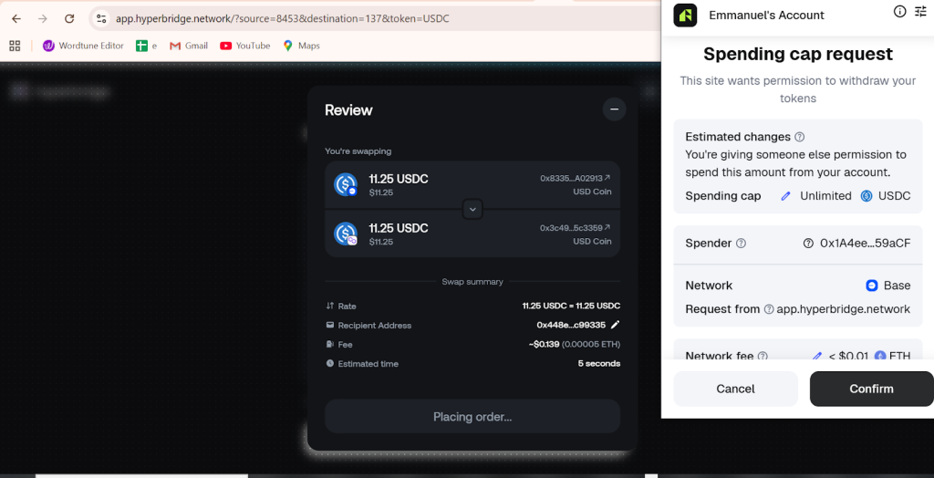The width and height of the screenshot is (934, 478).
Task: Edit recipient address with pencil icon
Action: tap(616, 325)
